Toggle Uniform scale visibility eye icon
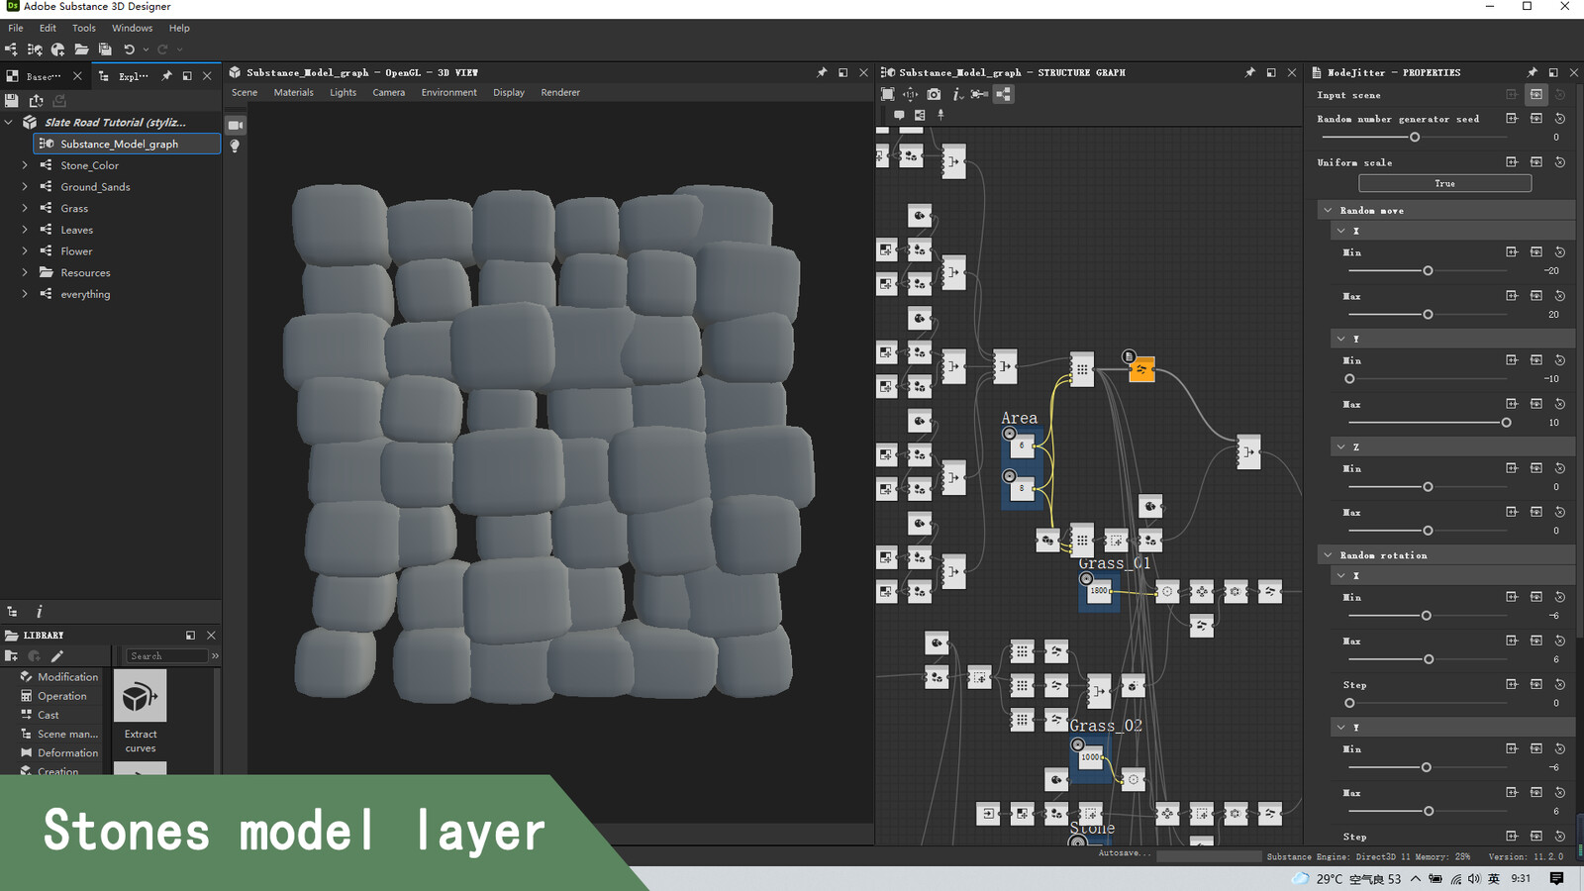 pyautogui.click(x=1535, y=161)
